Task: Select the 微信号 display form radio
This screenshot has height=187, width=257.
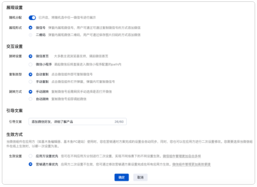Action: (30, 28)
